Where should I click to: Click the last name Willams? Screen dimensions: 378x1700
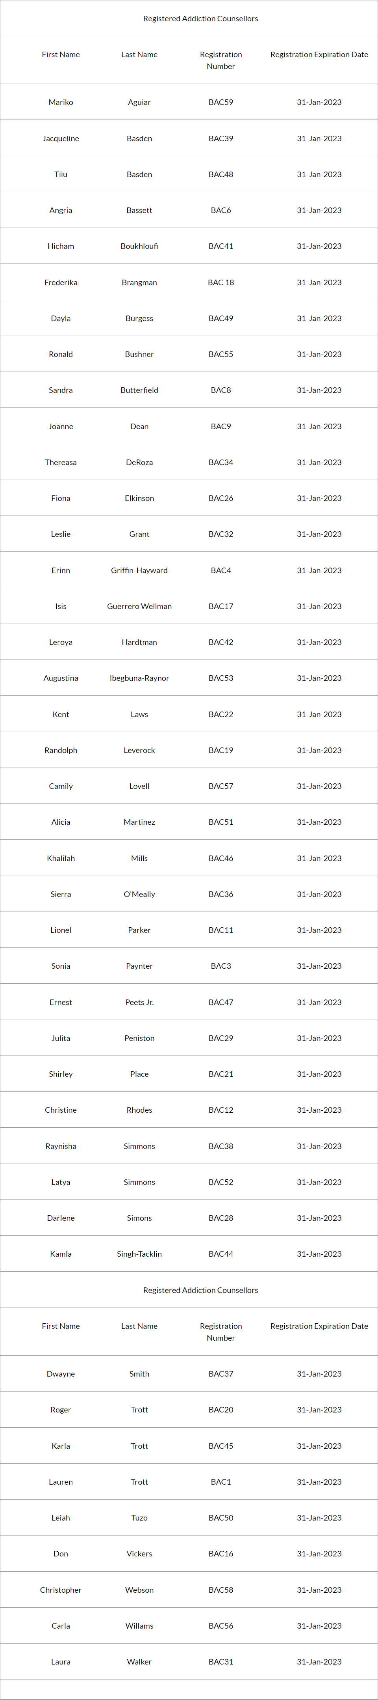point(139,1625)
